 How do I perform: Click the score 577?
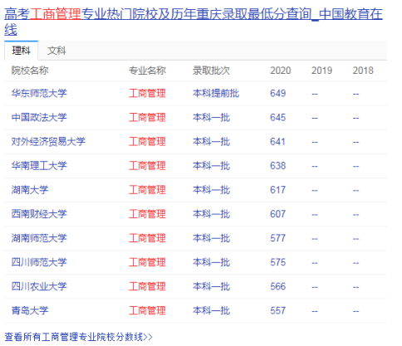pos(278,238)
